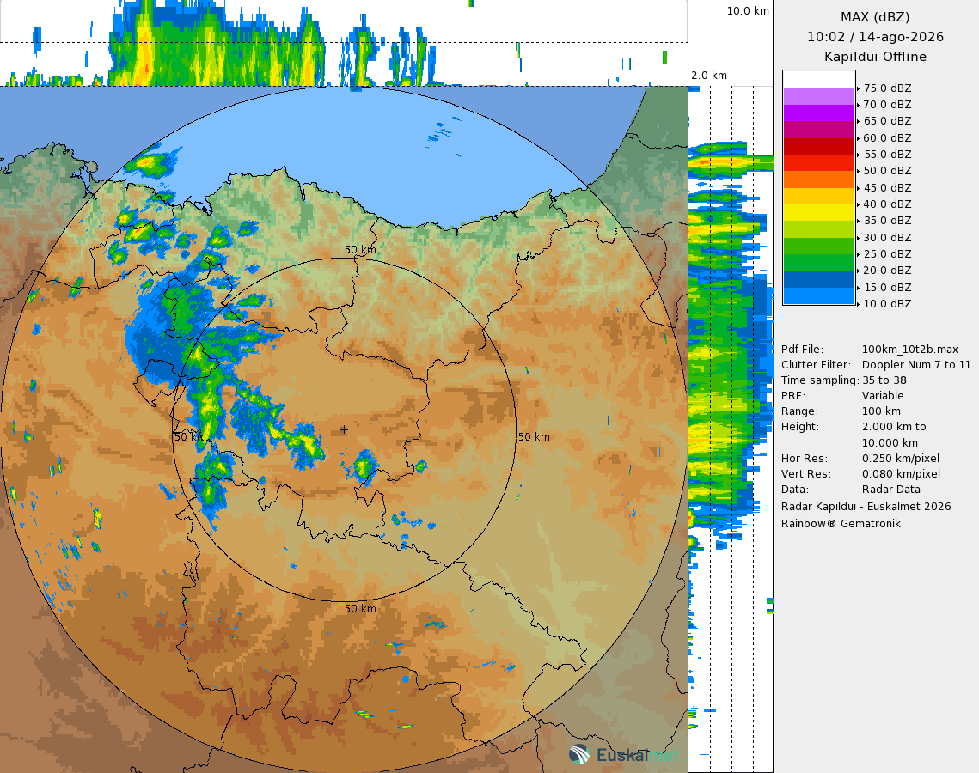This screenshot has width=979, height=773.
Task: Click the 30.0 dBZ lime swatch
Action: point(818,229)
